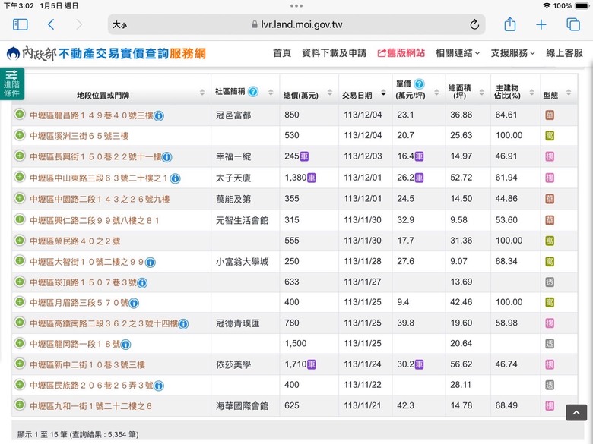This screenshot has height=444, width=593.
Task: Click type badge in 幸福一綻 row
Action: (550, 156)
